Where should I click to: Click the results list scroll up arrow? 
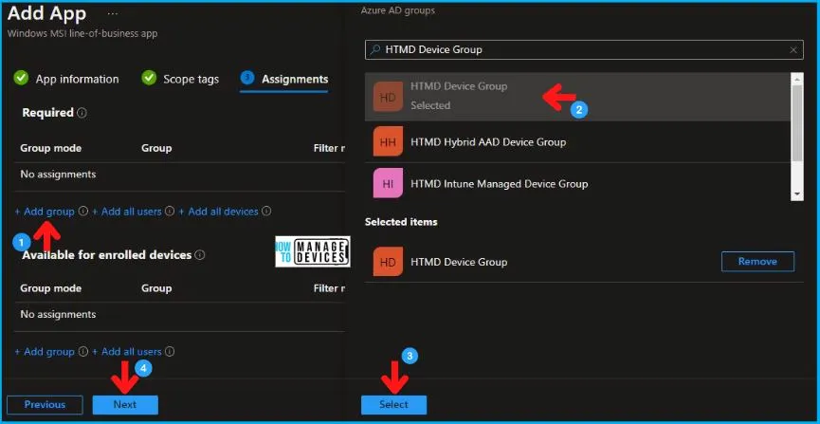797,79
